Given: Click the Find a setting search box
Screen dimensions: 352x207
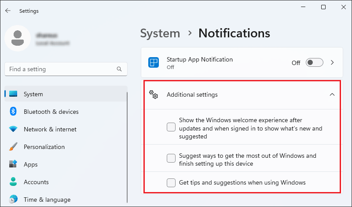Looking at the screenshot, I should coord(66,69).
